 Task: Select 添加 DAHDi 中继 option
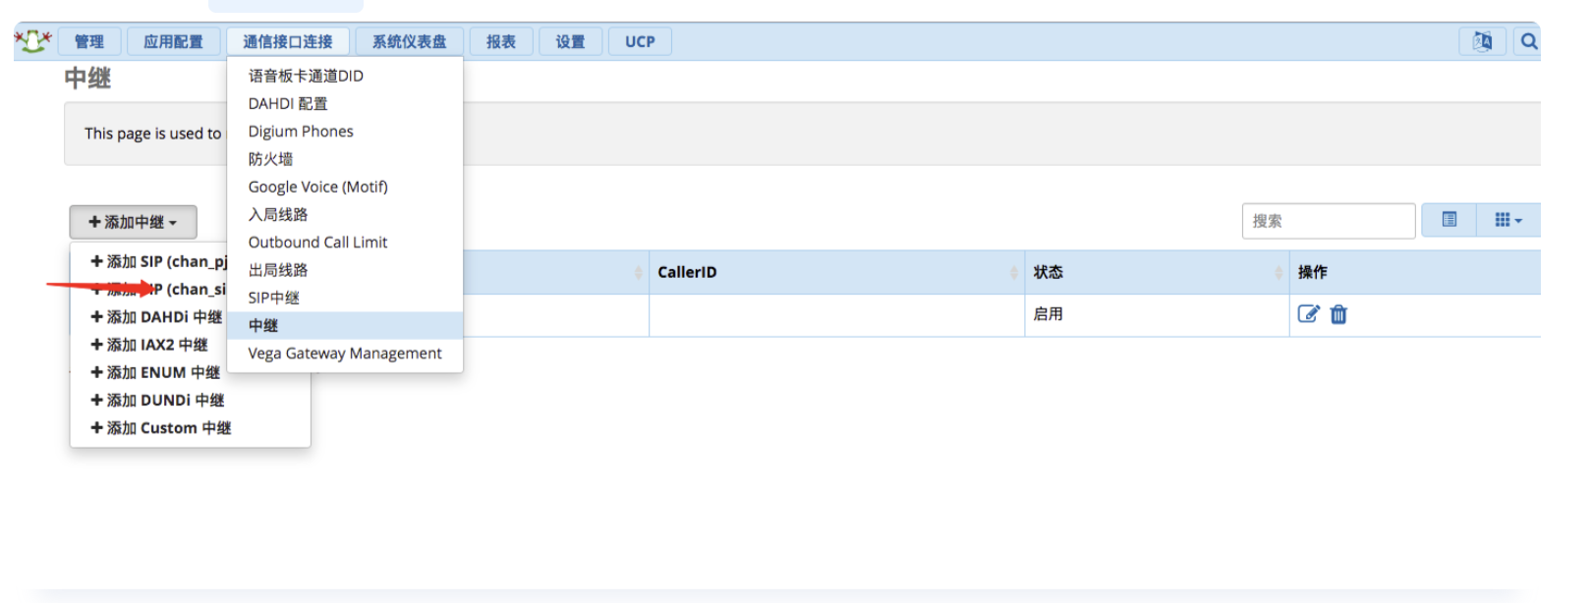pyautogui.click(x=157, y=317)
